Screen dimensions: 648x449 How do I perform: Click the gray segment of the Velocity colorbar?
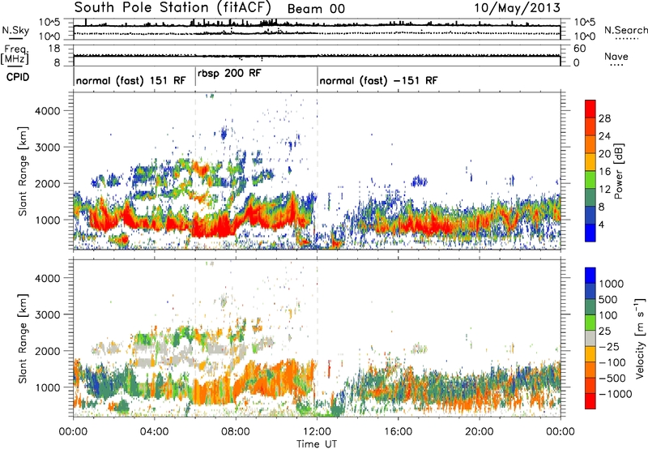coord(590,339)
